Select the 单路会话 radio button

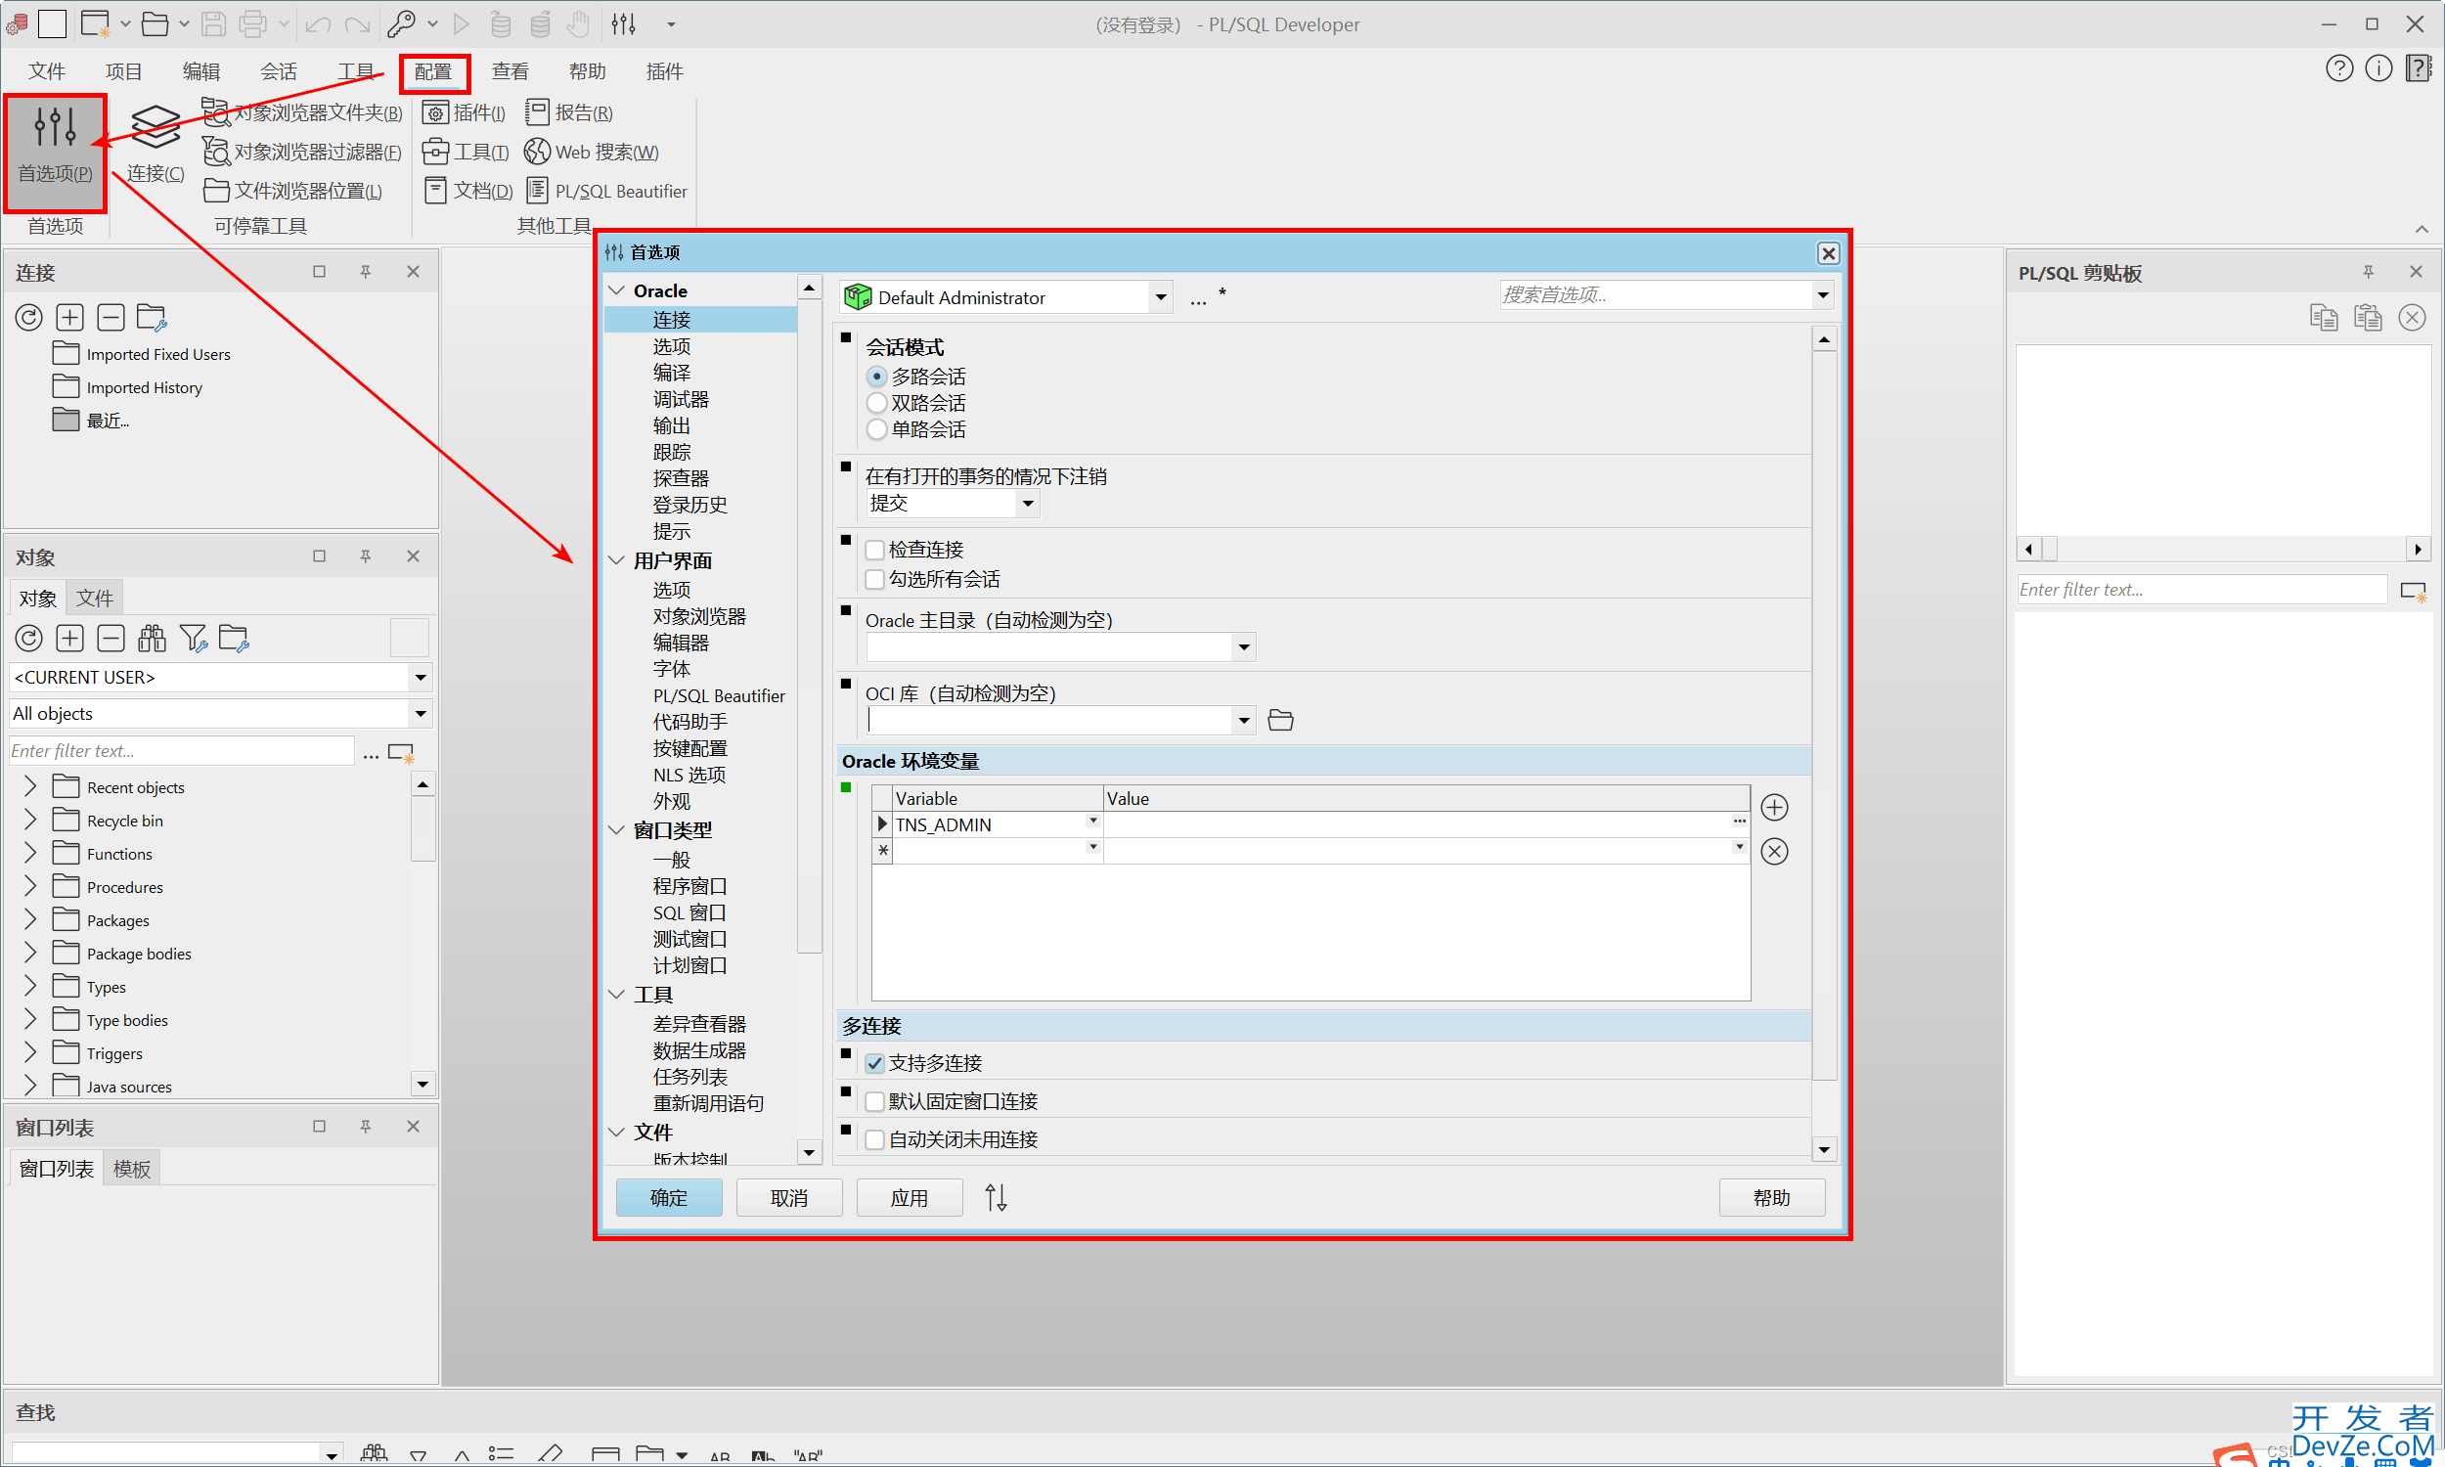876,430
